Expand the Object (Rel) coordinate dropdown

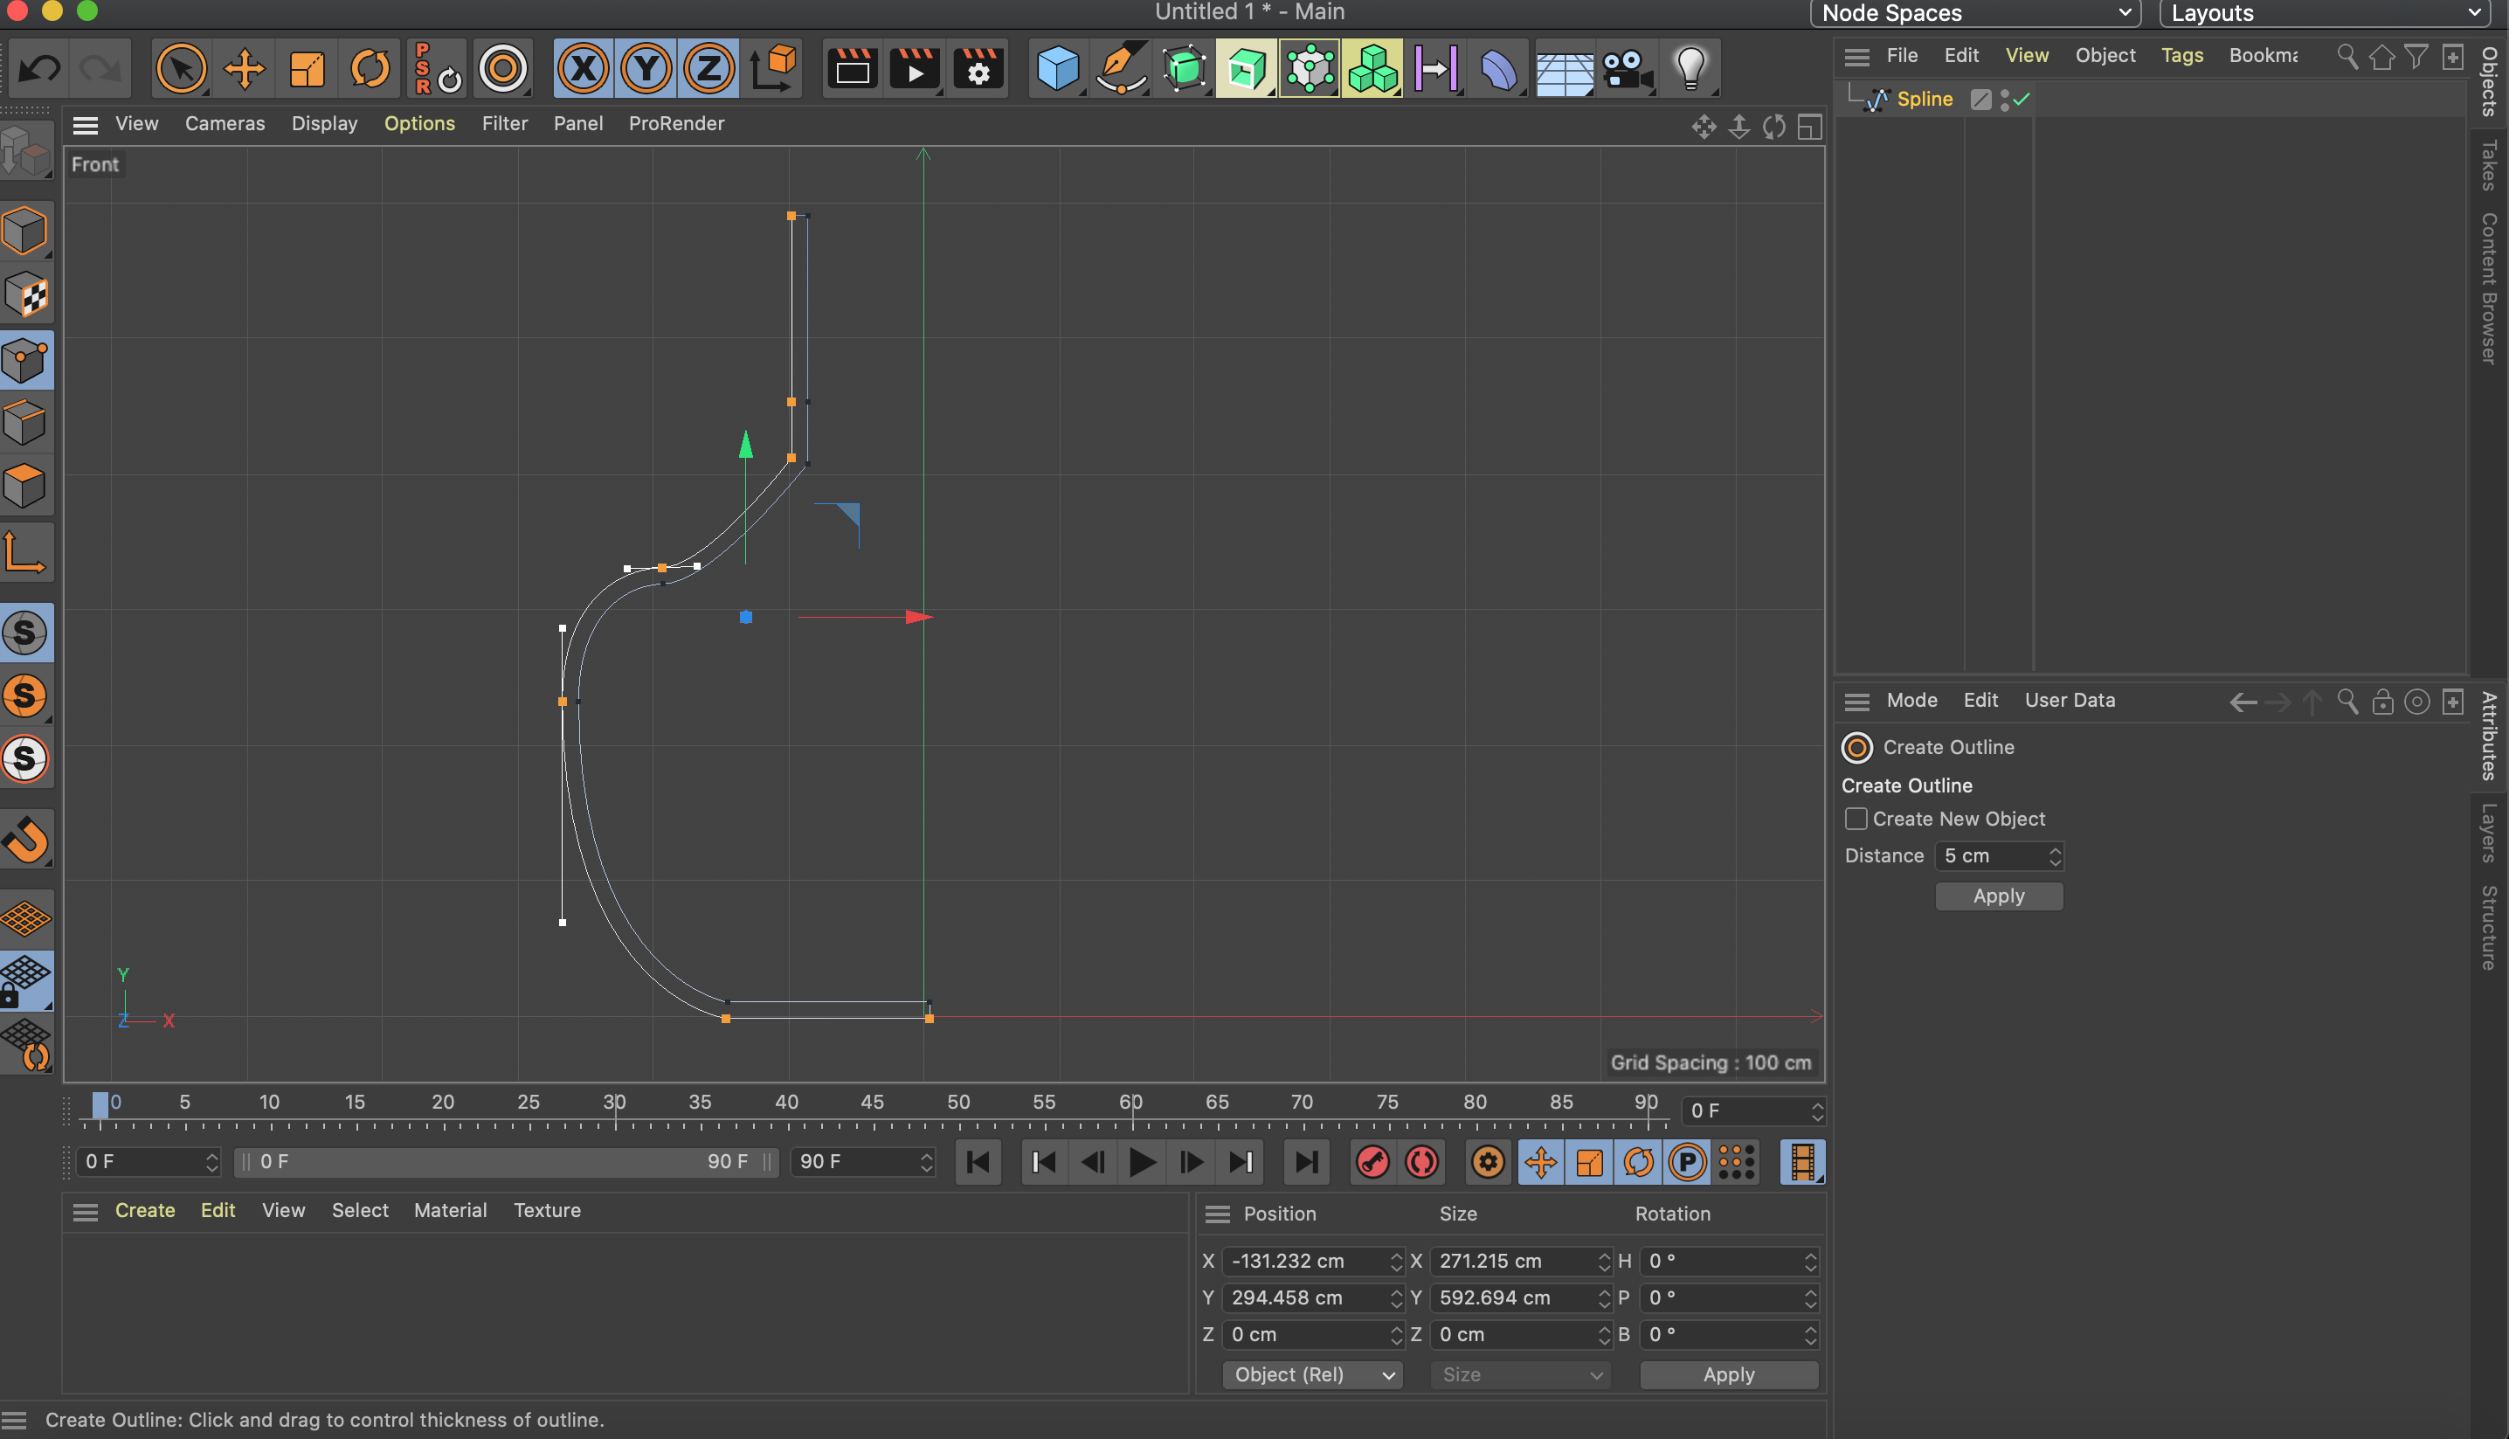[x=1311, y=1374]
